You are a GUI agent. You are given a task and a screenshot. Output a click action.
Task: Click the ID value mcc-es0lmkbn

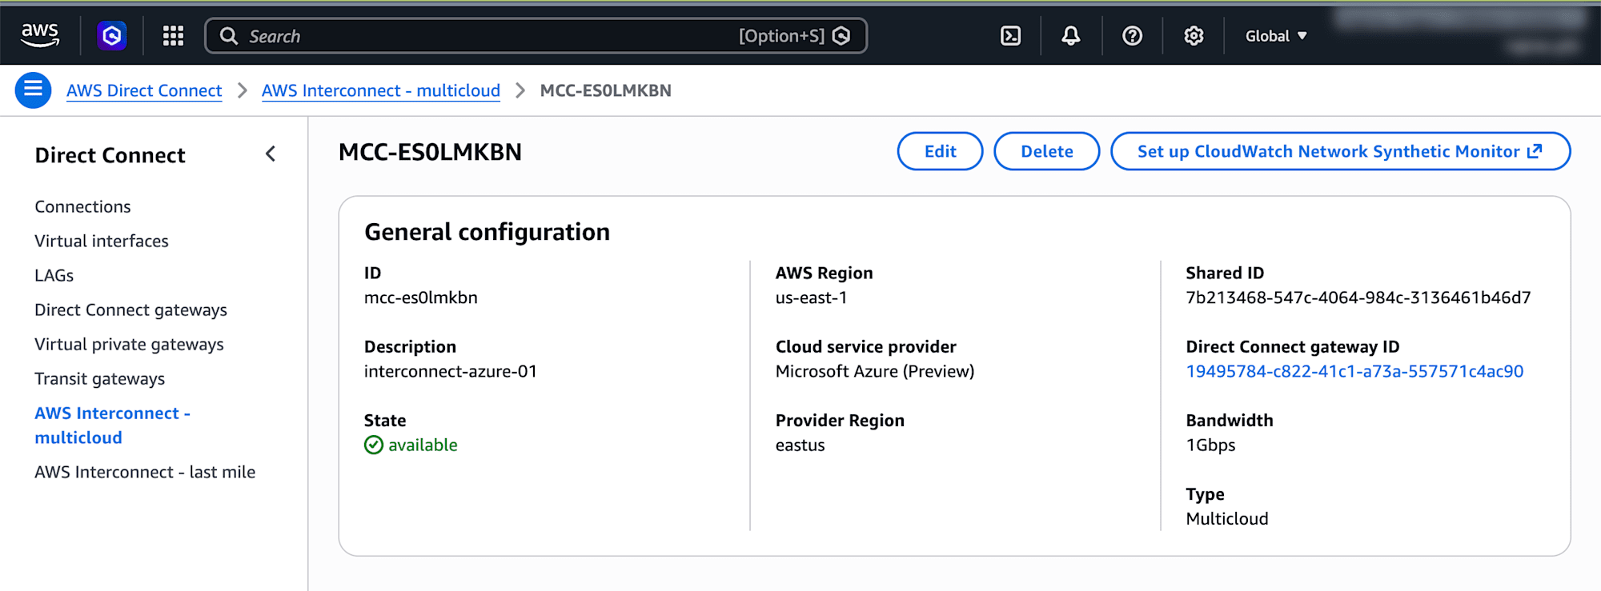pyautogui.click(x=420, y=297)
